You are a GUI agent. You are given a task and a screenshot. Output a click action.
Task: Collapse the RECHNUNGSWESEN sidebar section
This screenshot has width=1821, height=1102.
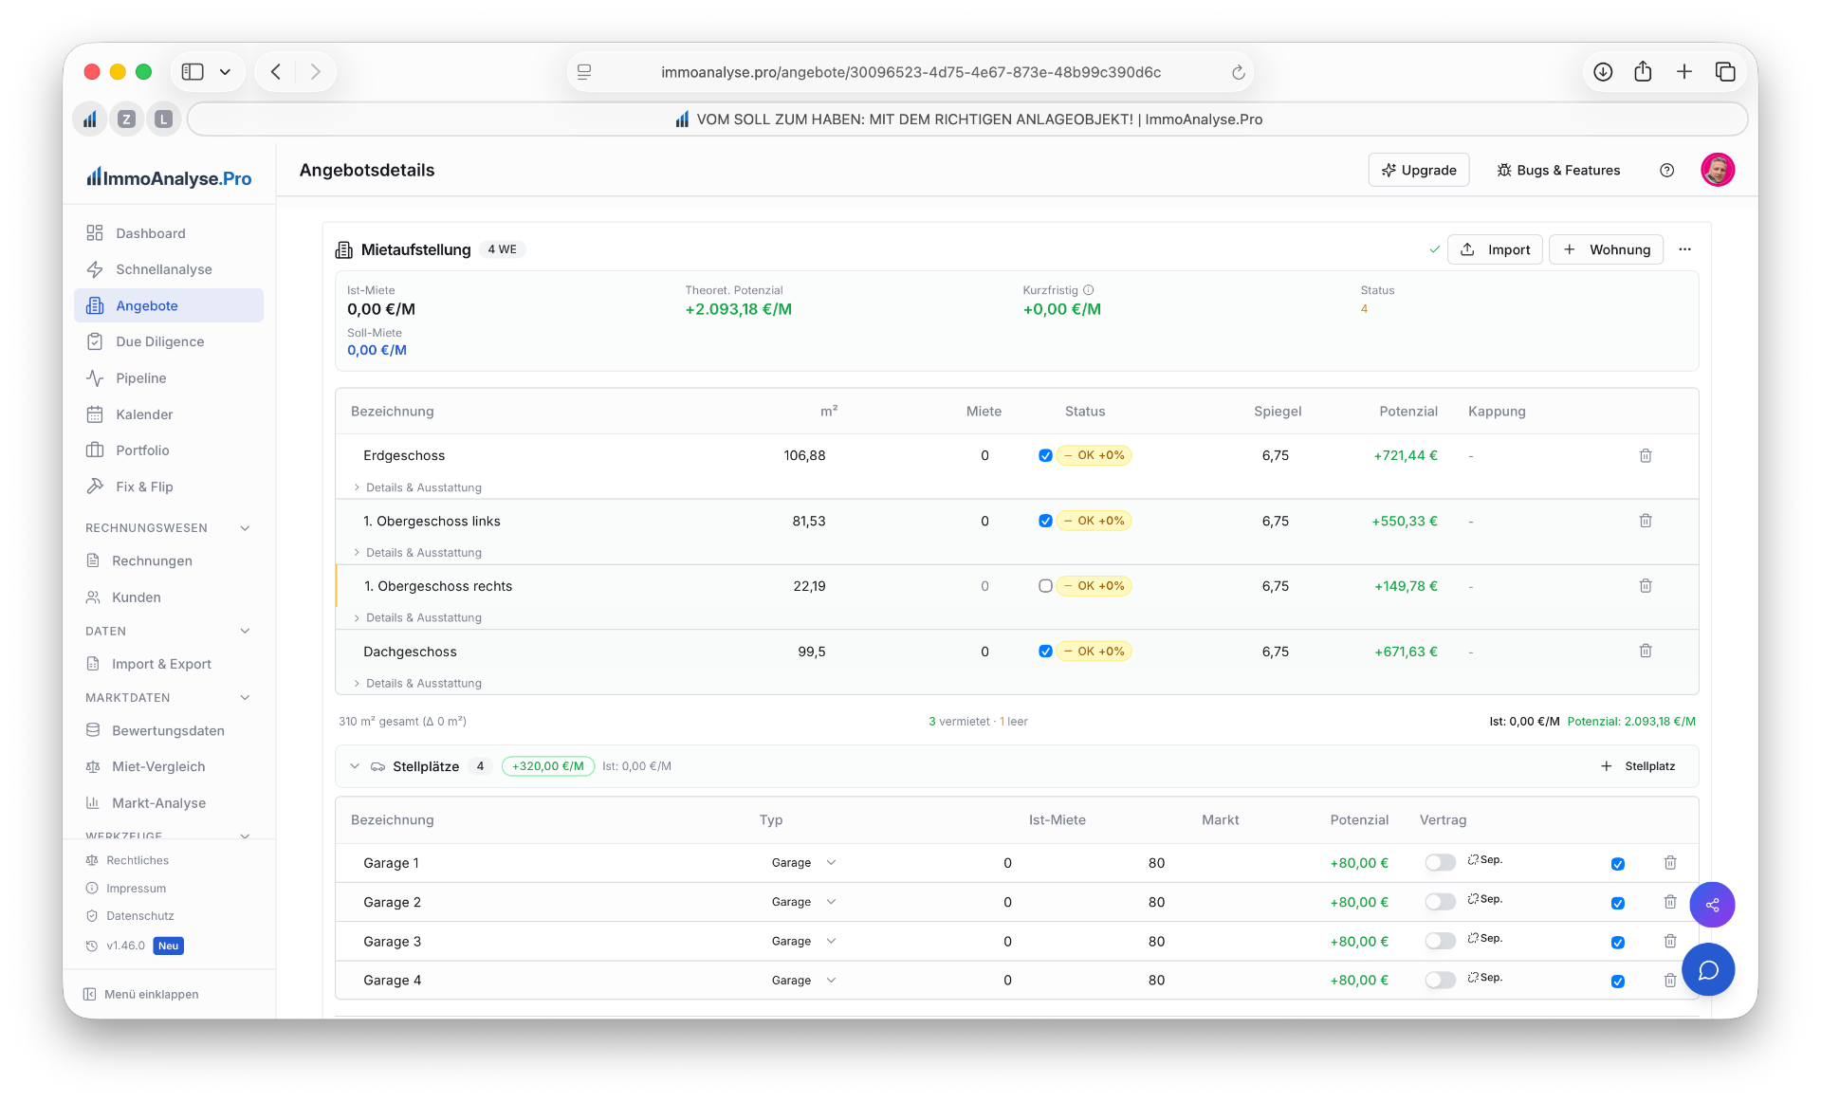tap(245, 528)
